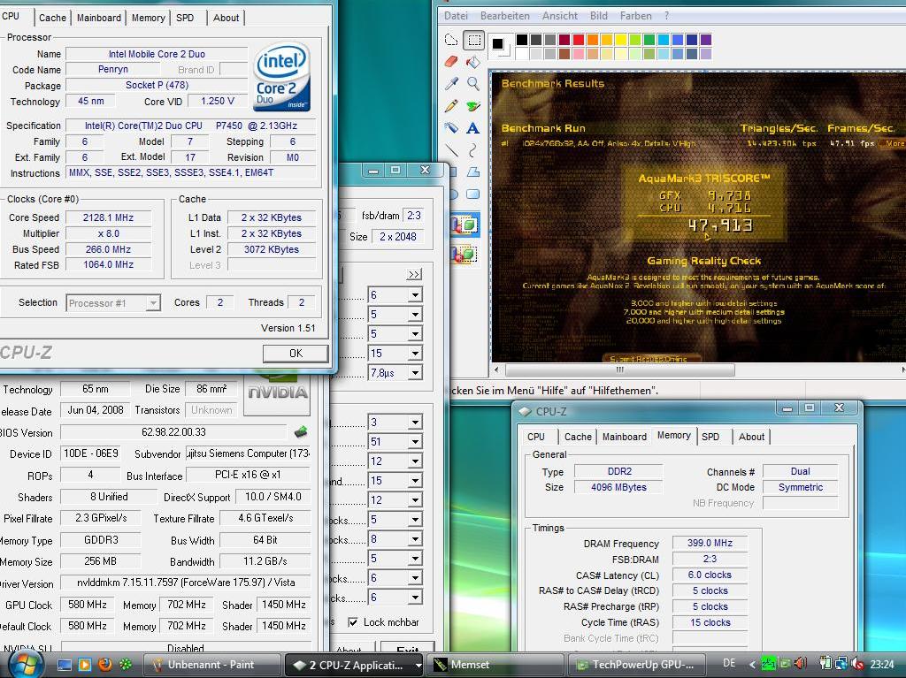Open the Datei menu in Paint

click(456, 16)
